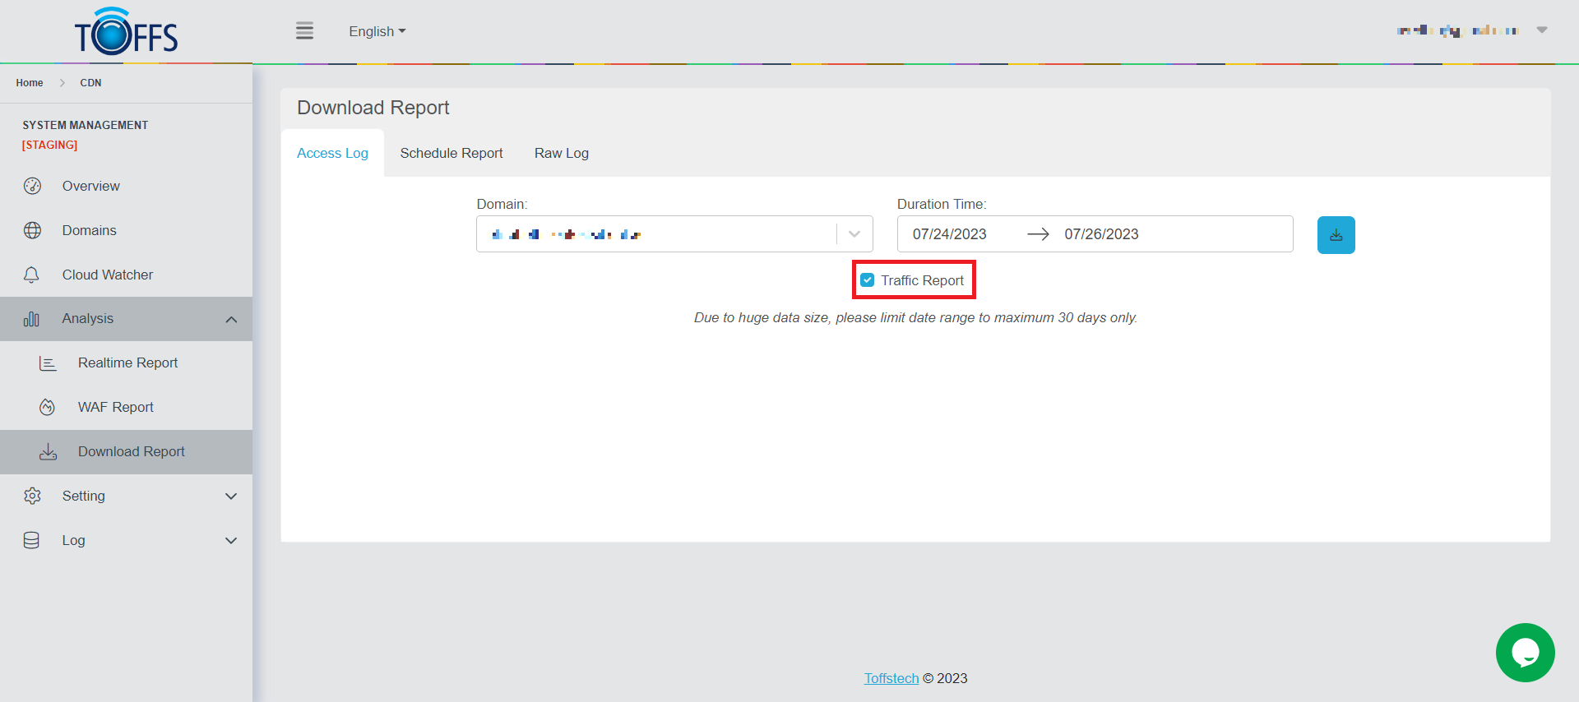Uncheck the Traffic Report checkbox
This screenshot has height=702, width=1579.
pos(868,280)
